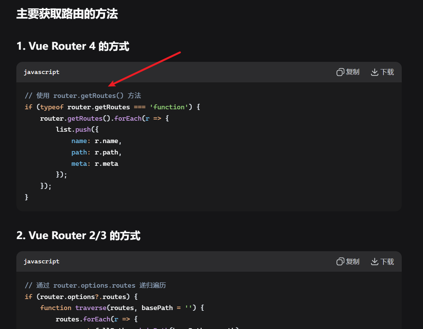Click the javascript language label of the second code block
Screen dimensions: 423x329
click(42, 261)
